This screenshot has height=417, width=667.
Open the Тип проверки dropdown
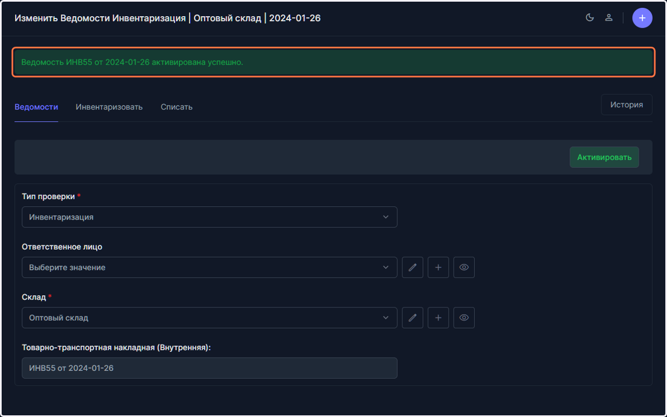210,217
